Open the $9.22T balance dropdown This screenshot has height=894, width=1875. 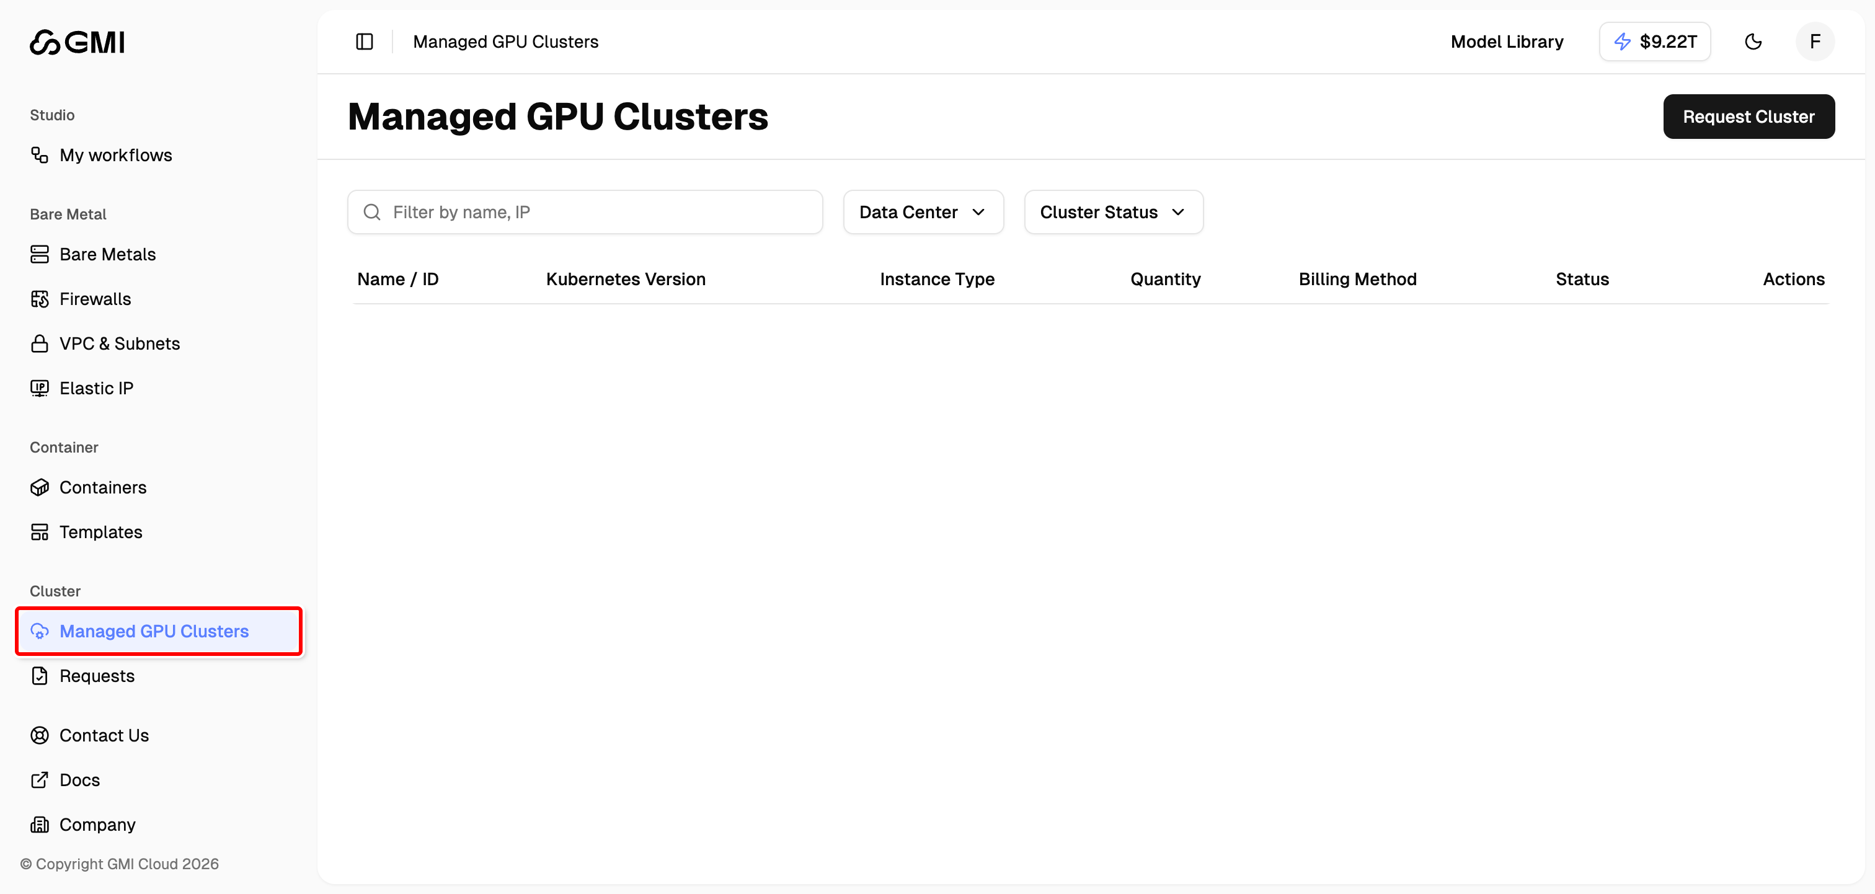click(x=1654, y=42)
